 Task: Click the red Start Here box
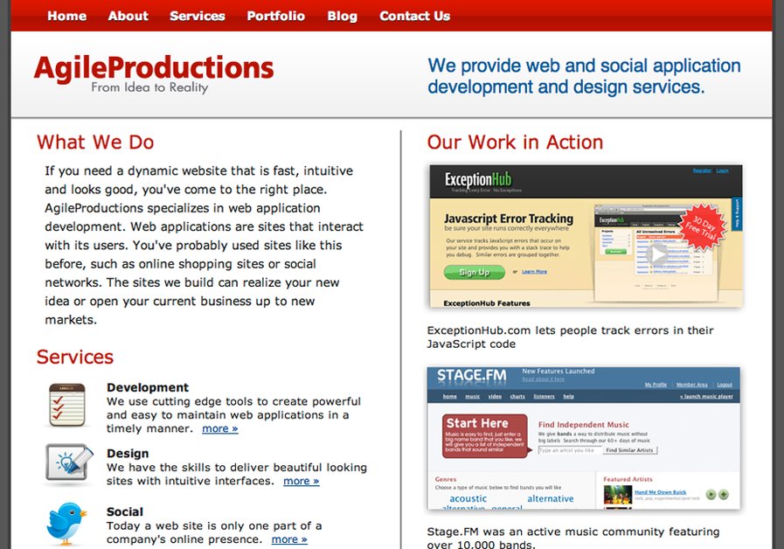[485, 435]
